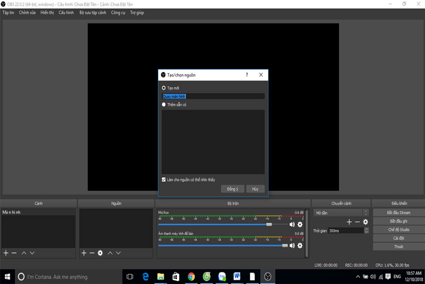This screenshot has width=425, height=284.
Task: Move source up arrow in Nguồn panel
Action: point(110,253)
